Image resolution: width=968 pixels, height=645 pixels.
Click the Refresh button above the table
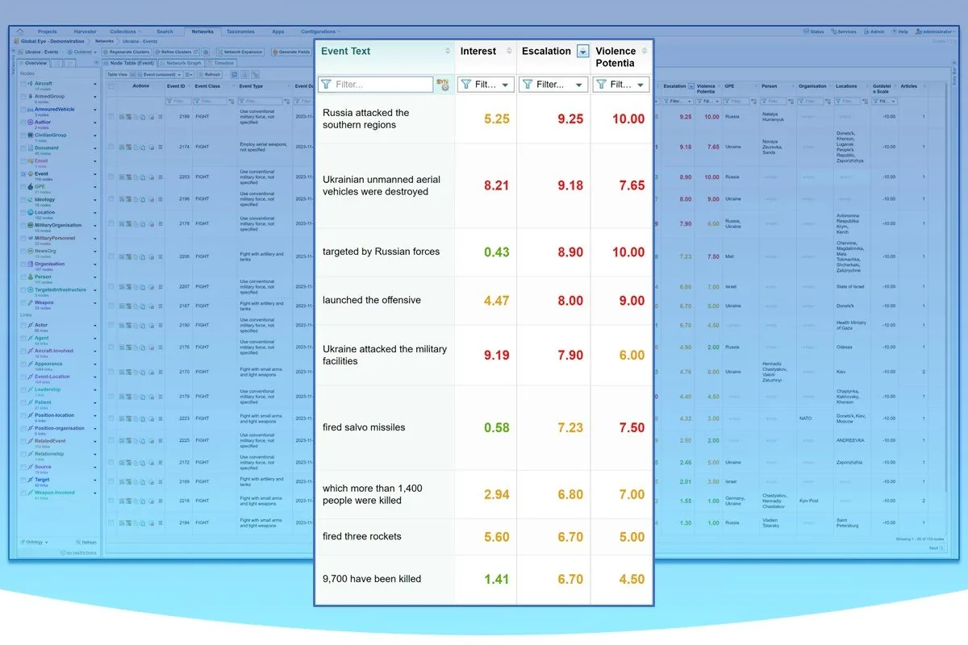(x=211, y=74)
